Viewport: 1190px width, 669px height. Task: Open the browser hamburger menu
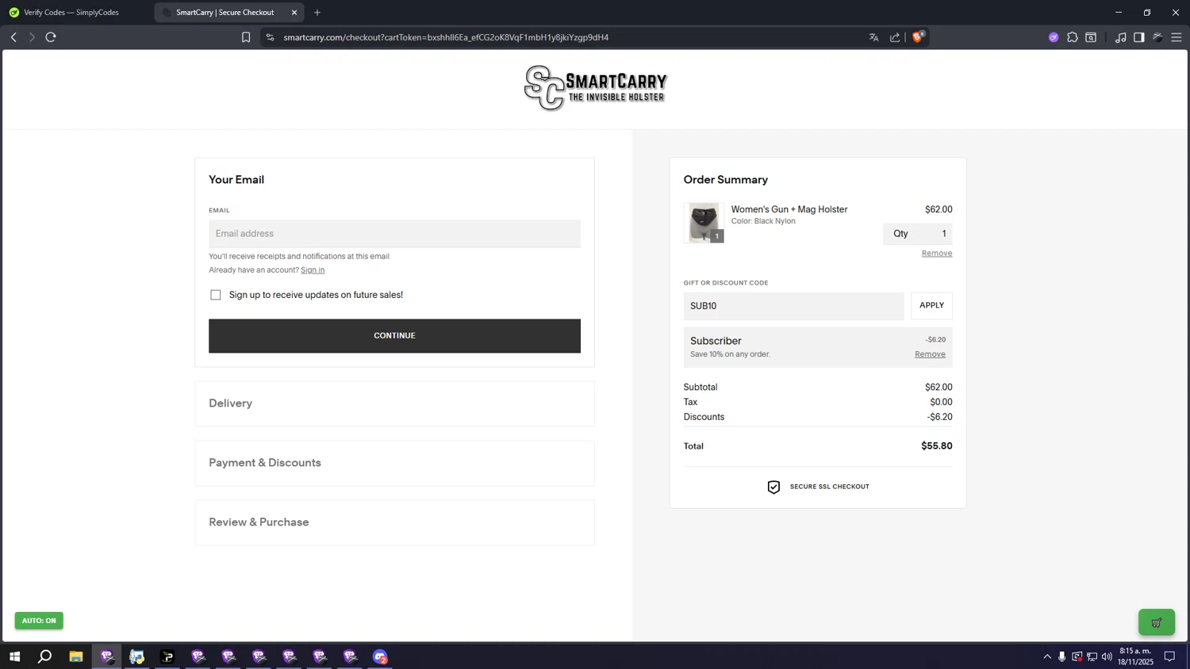click(1177, 37)
